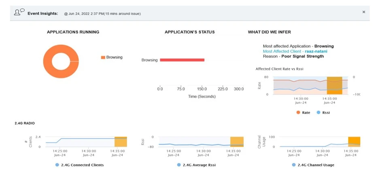The image size is (378, 173).
Task: Click the Event Insights title text
Action: pyautogui.click(x=43, y=13)
